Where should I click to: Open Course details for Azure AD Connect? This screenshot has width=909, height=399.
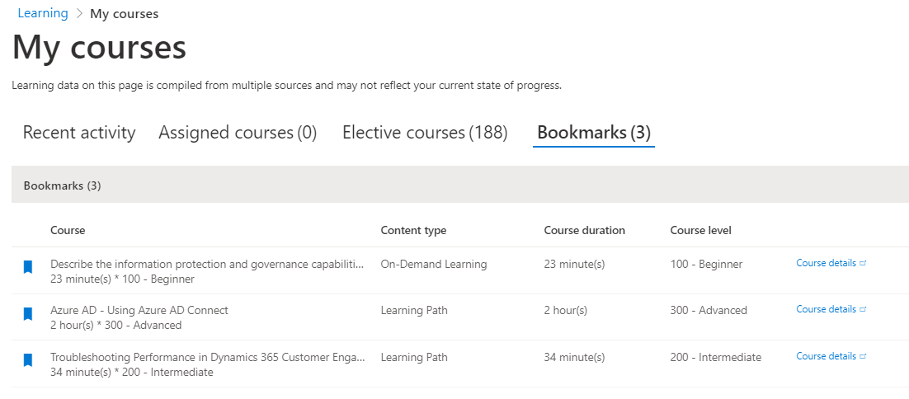pos(826,310)
